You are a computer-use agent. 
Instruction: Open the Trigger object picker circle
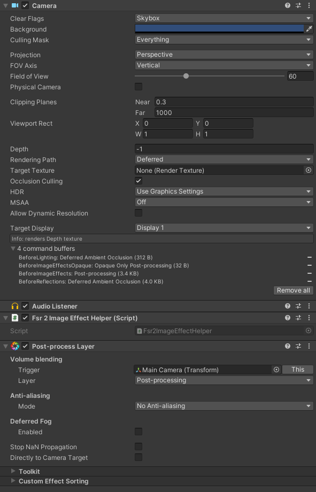click(x=276, y=370)
